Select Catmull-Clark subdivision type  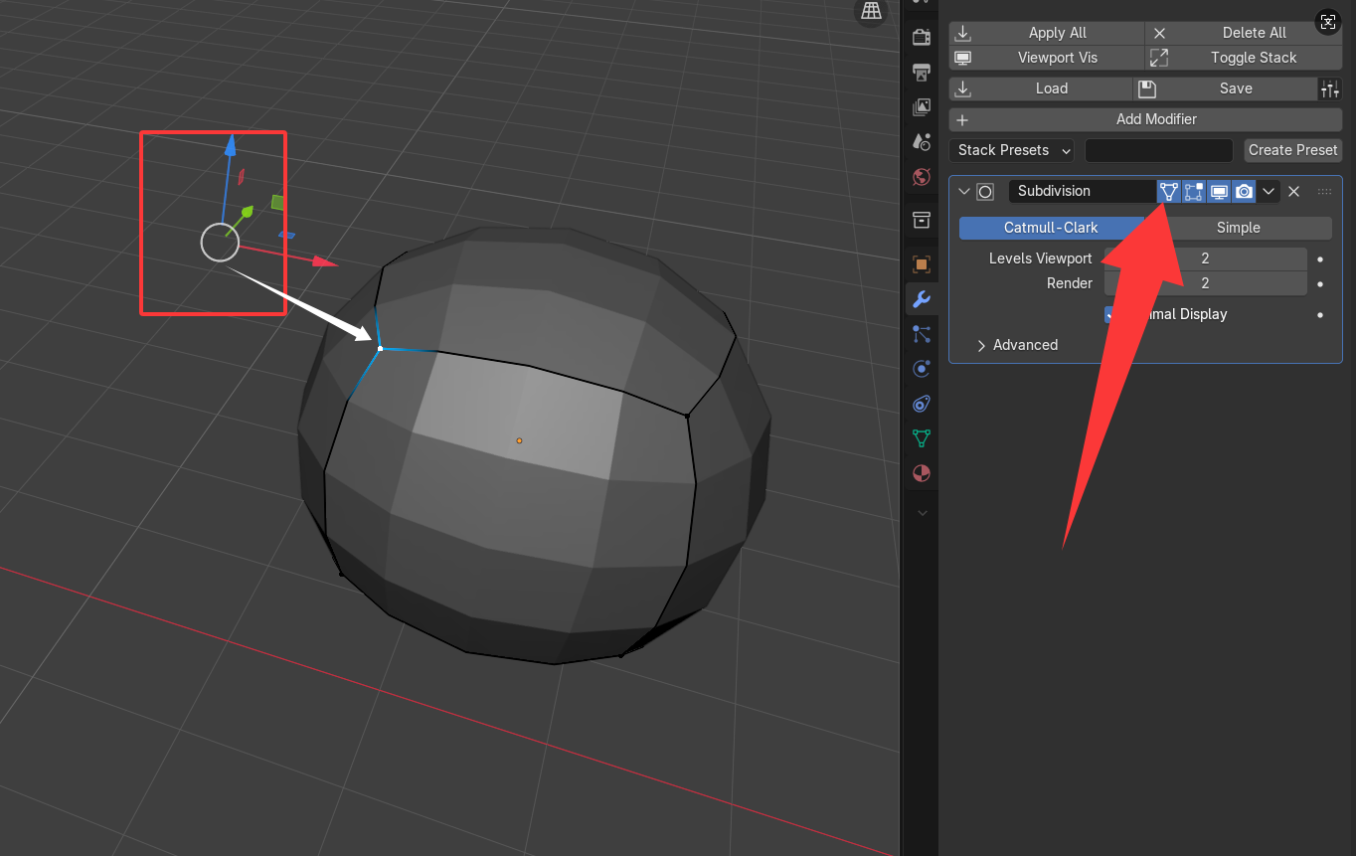(x=1052, y=228)
